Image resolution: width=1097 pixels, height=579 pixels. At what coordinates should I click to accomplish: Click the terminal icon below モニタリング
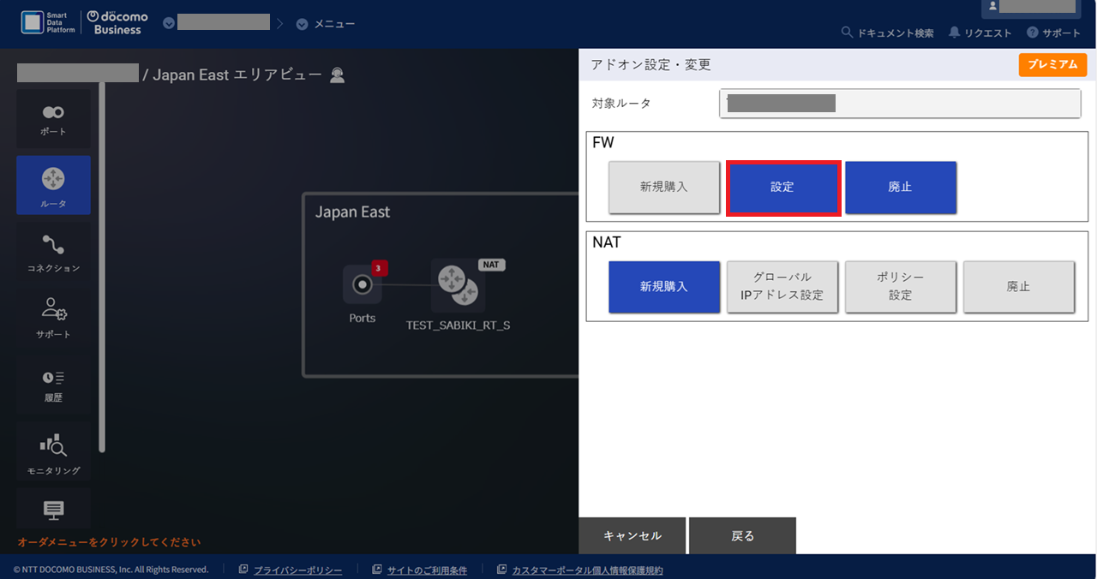pos(53,510)
